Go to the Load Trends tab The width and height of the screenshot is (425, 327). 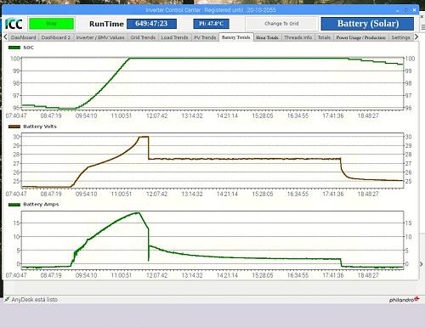pos(174,37)
